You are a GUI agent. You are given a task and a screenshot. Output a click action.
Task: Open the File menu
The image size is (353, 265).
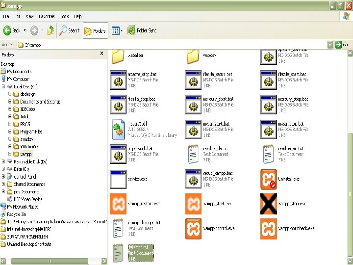coord(6,16)
